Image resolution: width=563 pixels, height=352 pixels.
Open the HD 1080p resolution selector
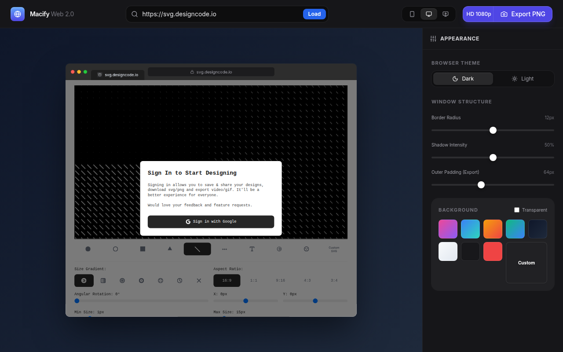tap(478, 14)
